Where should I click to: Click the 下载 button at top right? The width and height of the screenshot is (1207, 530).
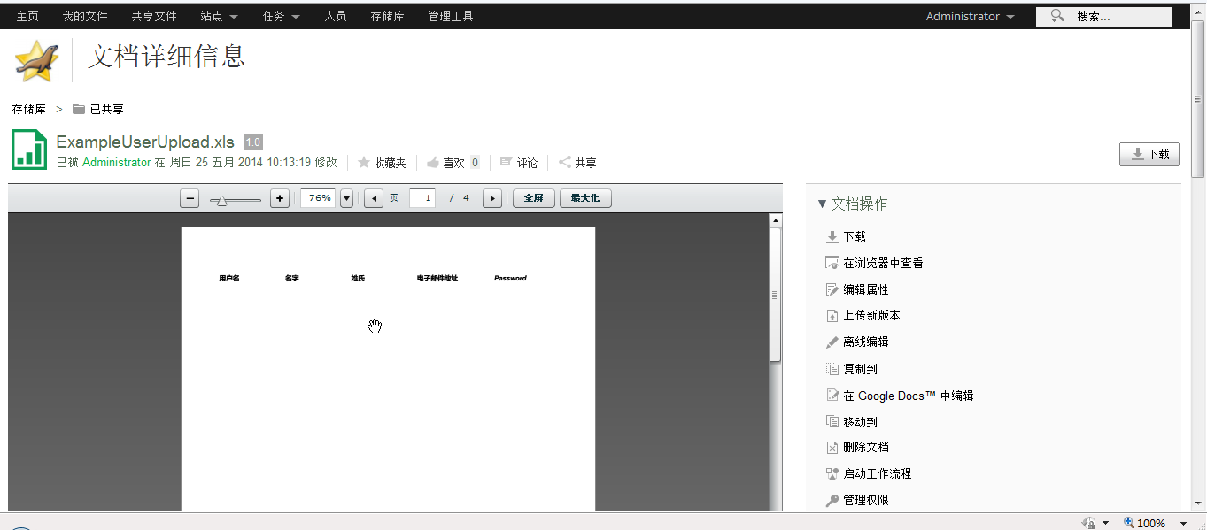point(1149,154)
